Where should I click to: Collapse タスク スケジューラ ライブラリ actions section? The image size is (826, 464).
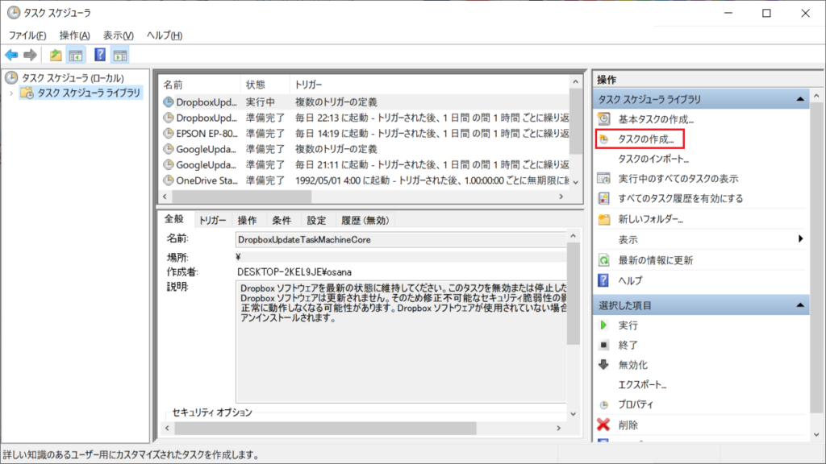click(x=800, y=99)
